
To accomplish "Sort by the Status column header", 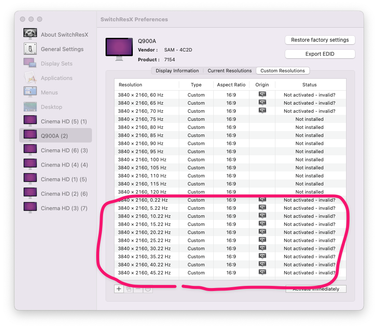I will click(311, 85).
